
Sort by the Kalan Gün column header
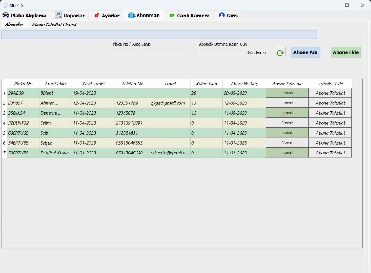pyautogui.click(x=207, y=84)
